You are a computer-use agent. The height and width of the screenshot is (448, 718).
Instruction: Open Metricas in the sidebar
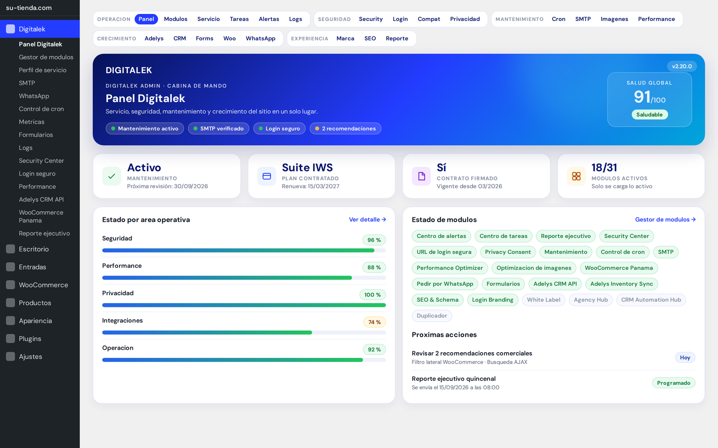[31, 122]
